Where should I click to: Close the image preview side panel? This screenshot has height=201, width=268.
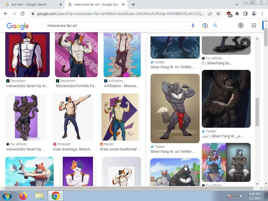[x=245, y=43]
